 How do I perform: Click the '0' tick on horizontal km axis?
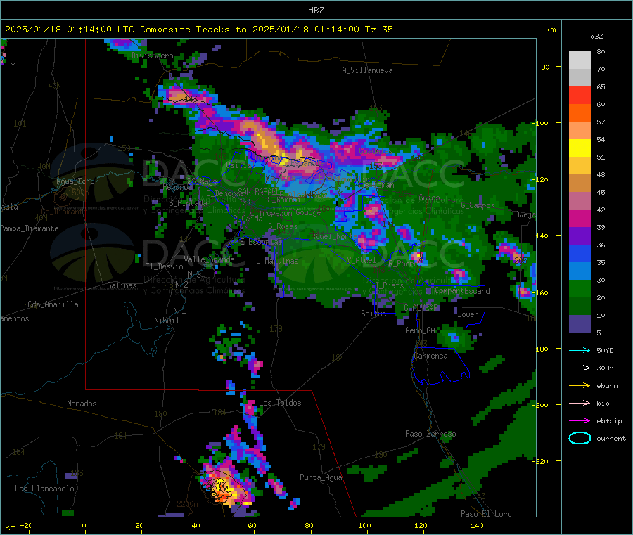84,525
